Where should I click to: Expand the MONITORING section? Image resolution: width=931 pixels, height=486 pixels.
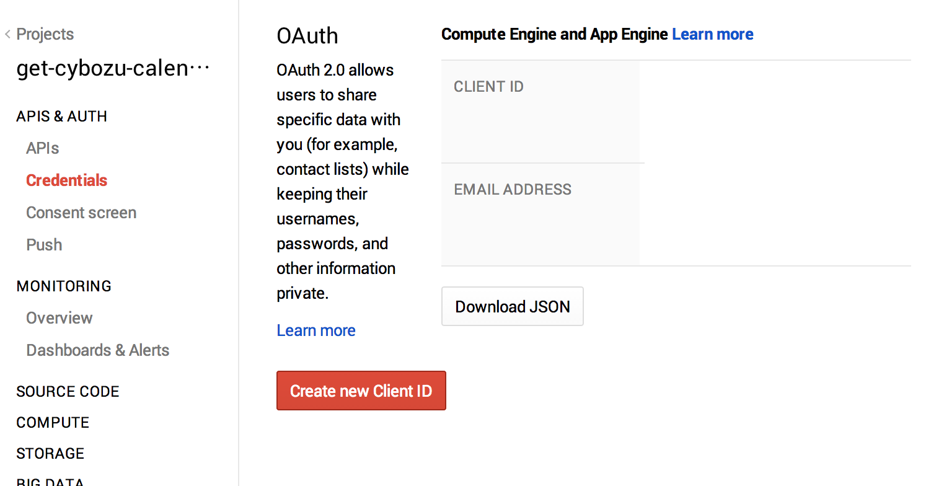64,286
